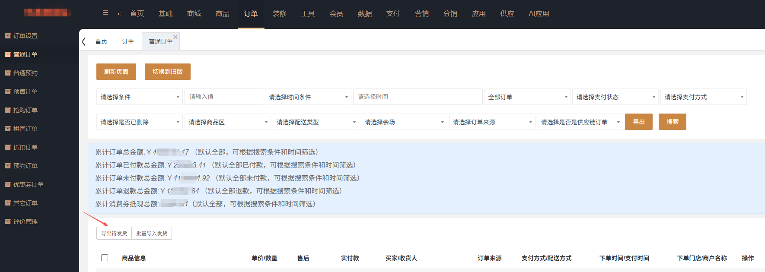
Task: Click the back chevron in the tab bar
Action: tap(84, 41)
